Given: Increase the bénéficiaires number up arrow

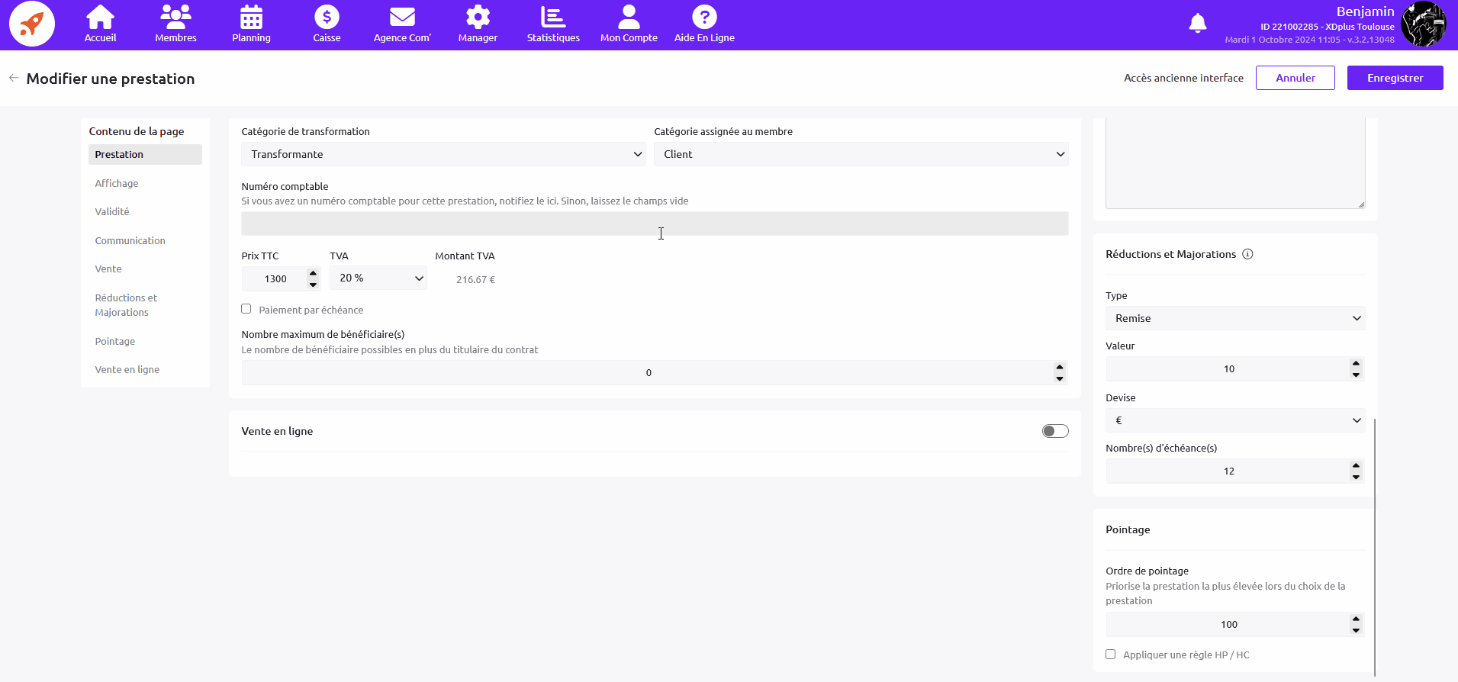Looking at the screenshot, I should pyautogui.click(x=1060, y=367).
